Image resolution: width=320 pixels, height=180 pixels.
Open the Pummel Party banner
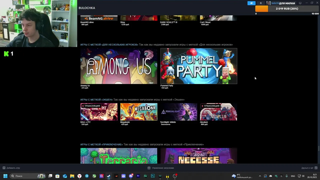(199, 66)
